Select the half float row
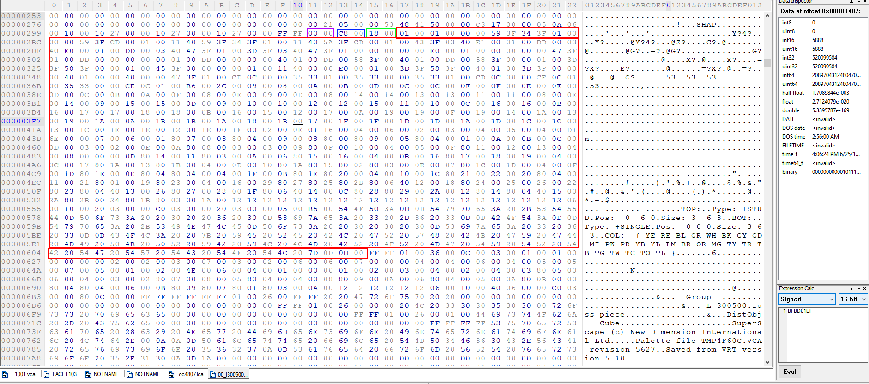This screenshot has height=384, width=869. coord(823,93)
